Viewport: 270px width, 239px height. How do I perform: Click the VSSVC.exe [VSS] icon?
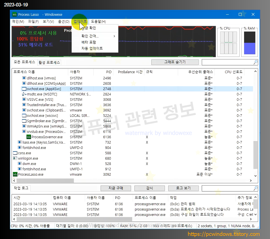[x=24, y=99]
